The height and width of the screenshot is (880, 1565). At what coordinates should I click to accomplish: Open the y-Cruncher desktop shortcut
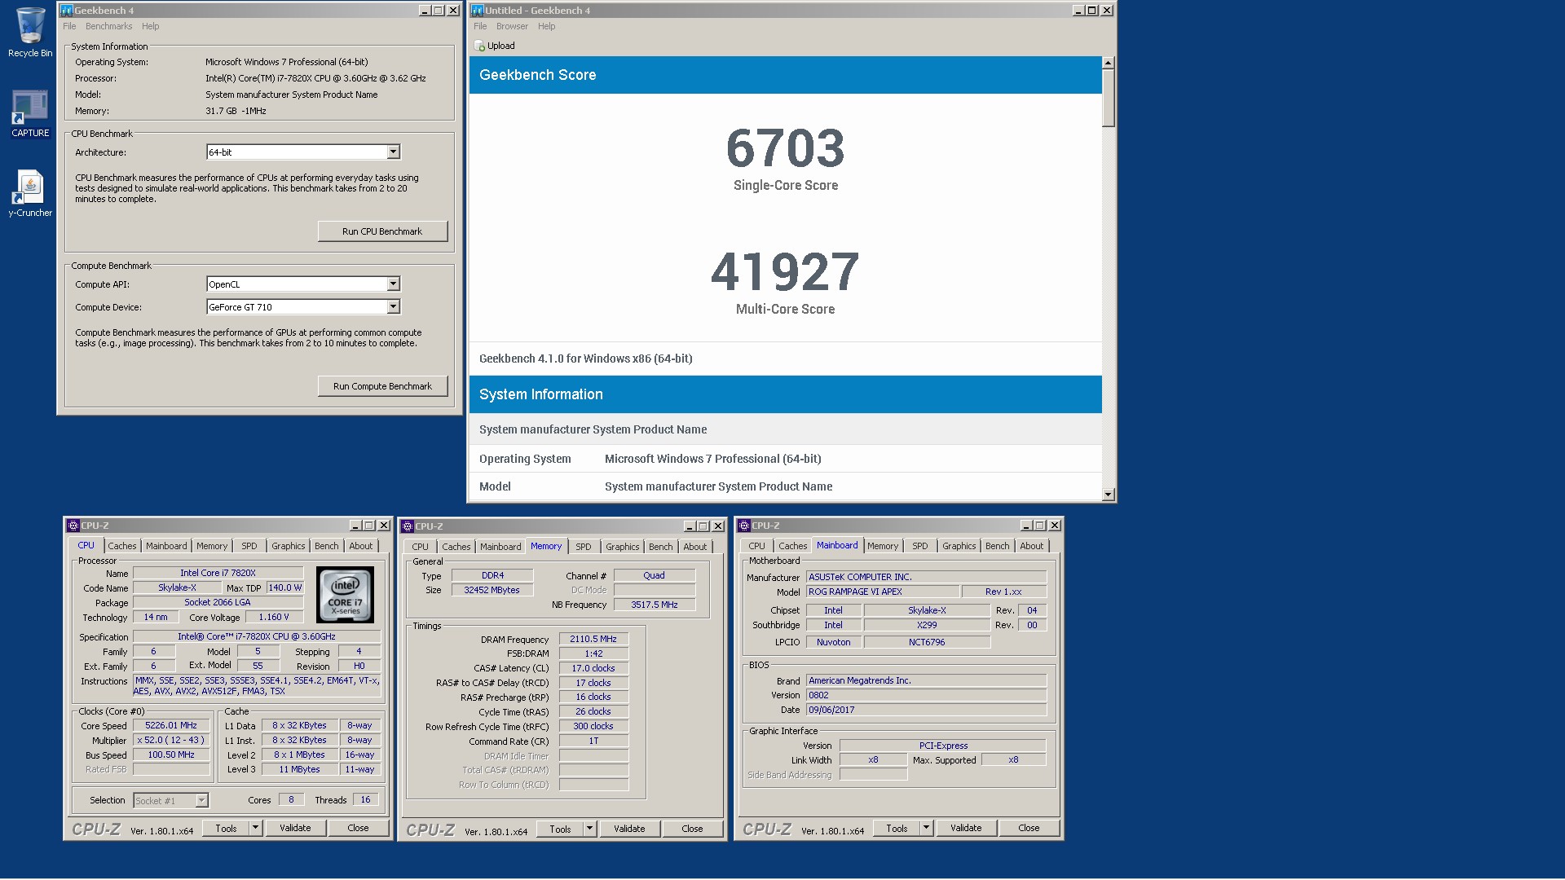click(x=30, y=194)
